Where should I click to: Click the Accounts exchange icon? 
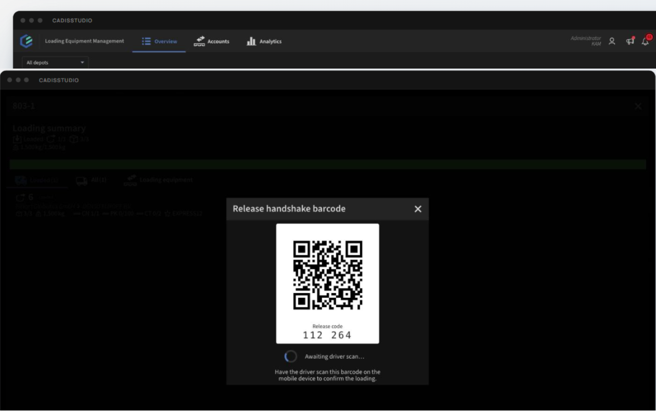[199, 42]
